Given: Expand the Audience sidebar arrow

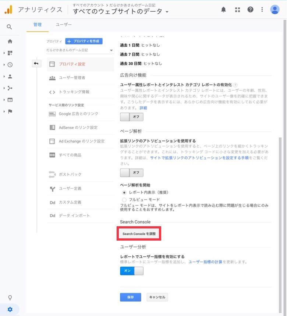Looking at the screenshot, I should pyautogui.click(x=4, y=77).
